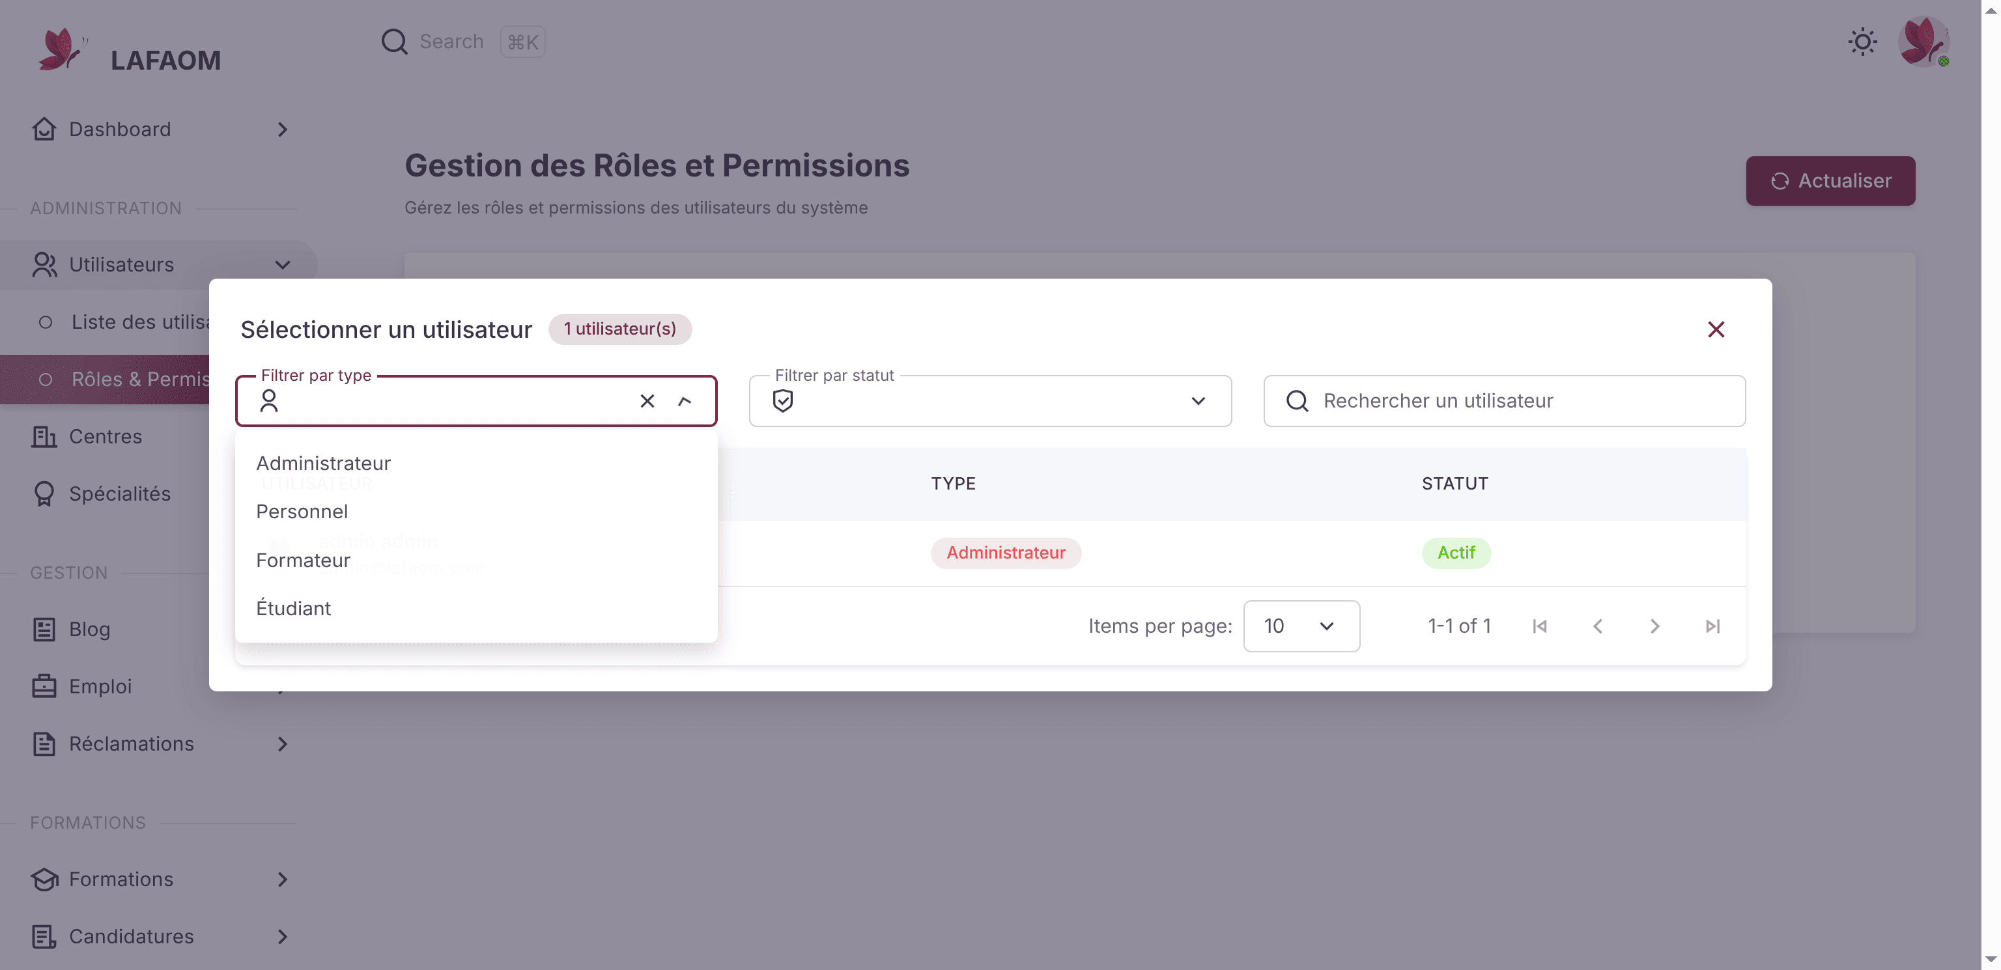Screen dimensions: 2001x970
Task: Click the 1 utilisateur(s) count badge
Action: click(x=620, y=329)
